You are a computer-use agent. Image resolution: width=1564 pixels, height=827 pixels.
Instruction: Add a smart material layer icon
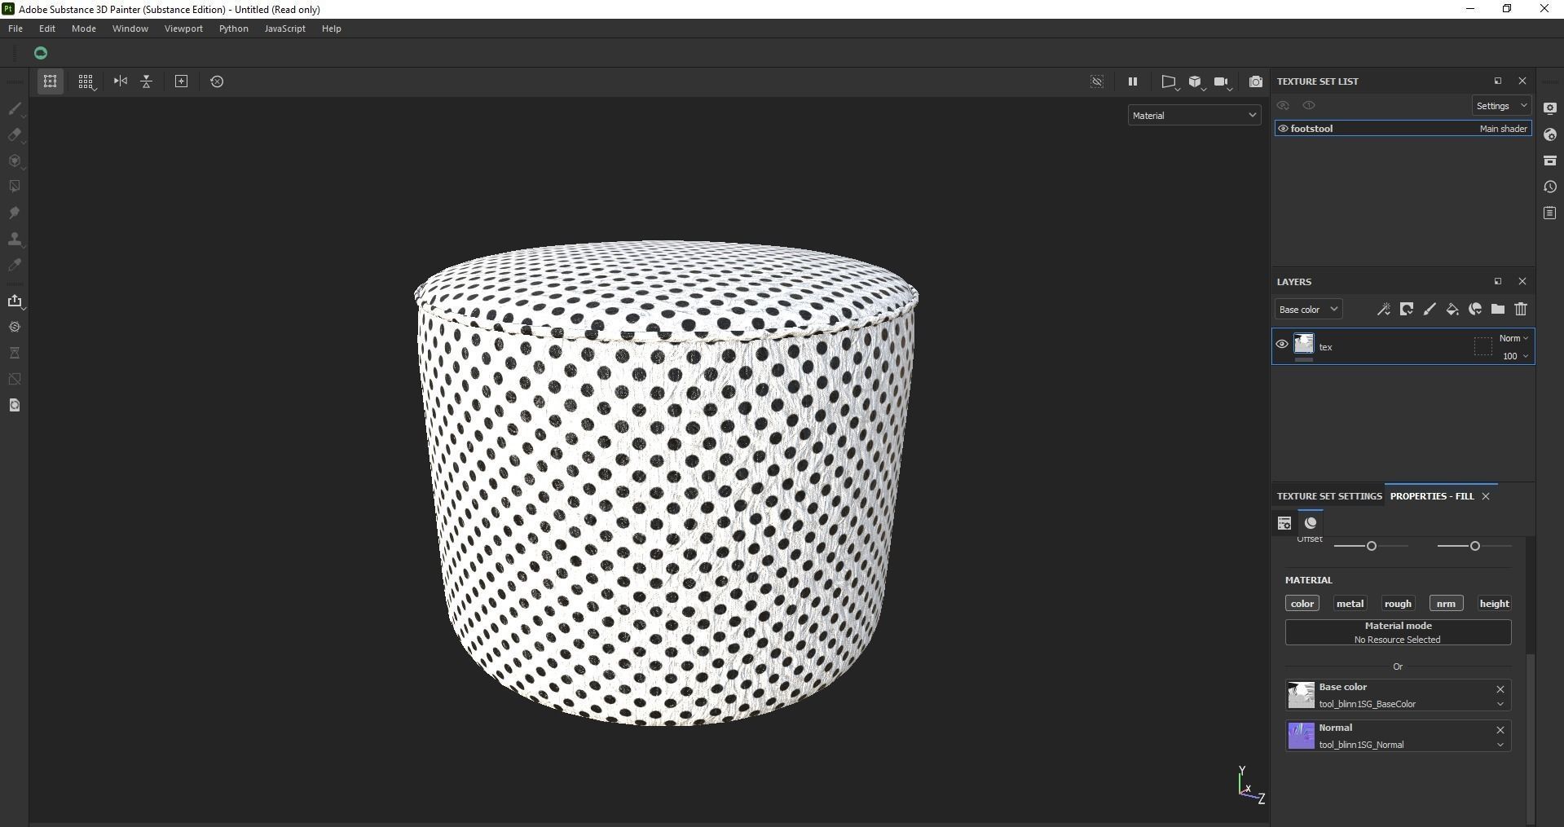[1474, 310]
